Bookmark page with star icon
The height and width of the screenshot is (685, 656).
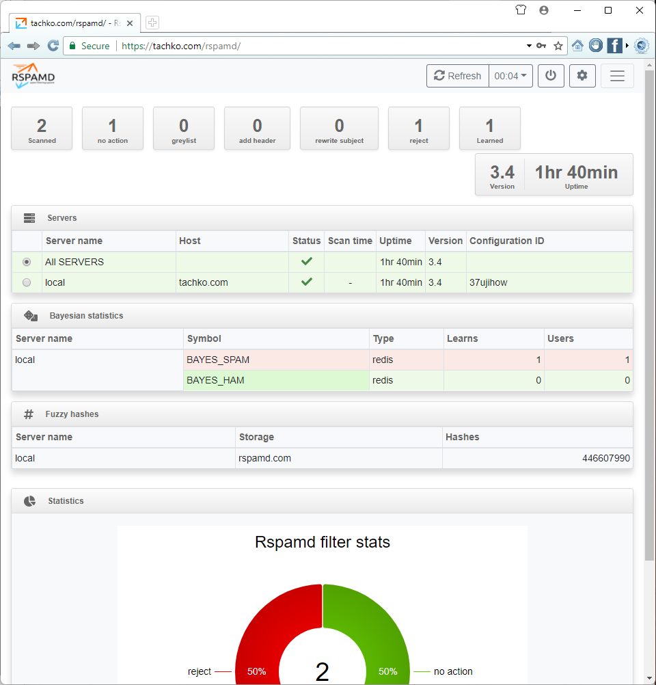pos(558,46)
